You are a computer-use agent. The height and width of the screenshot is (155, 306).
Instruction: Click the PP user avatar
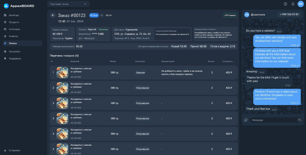click(301, 4)
